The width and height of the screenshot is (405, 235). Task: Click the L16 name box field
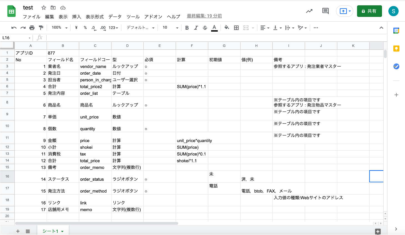(x=15, y=38)
